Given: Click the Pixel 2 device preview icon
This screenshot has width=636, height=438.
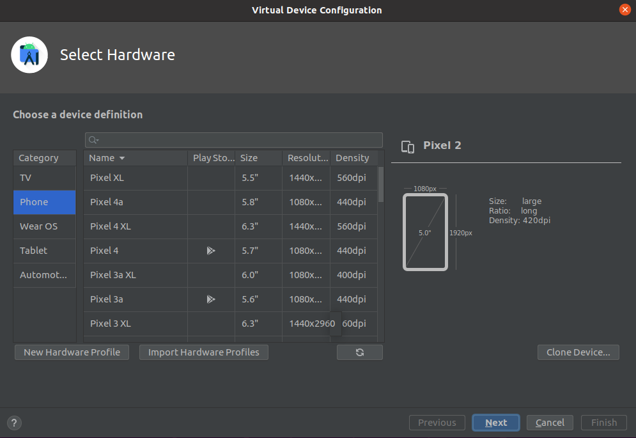Looking at the screenshot, I should 407,146.
